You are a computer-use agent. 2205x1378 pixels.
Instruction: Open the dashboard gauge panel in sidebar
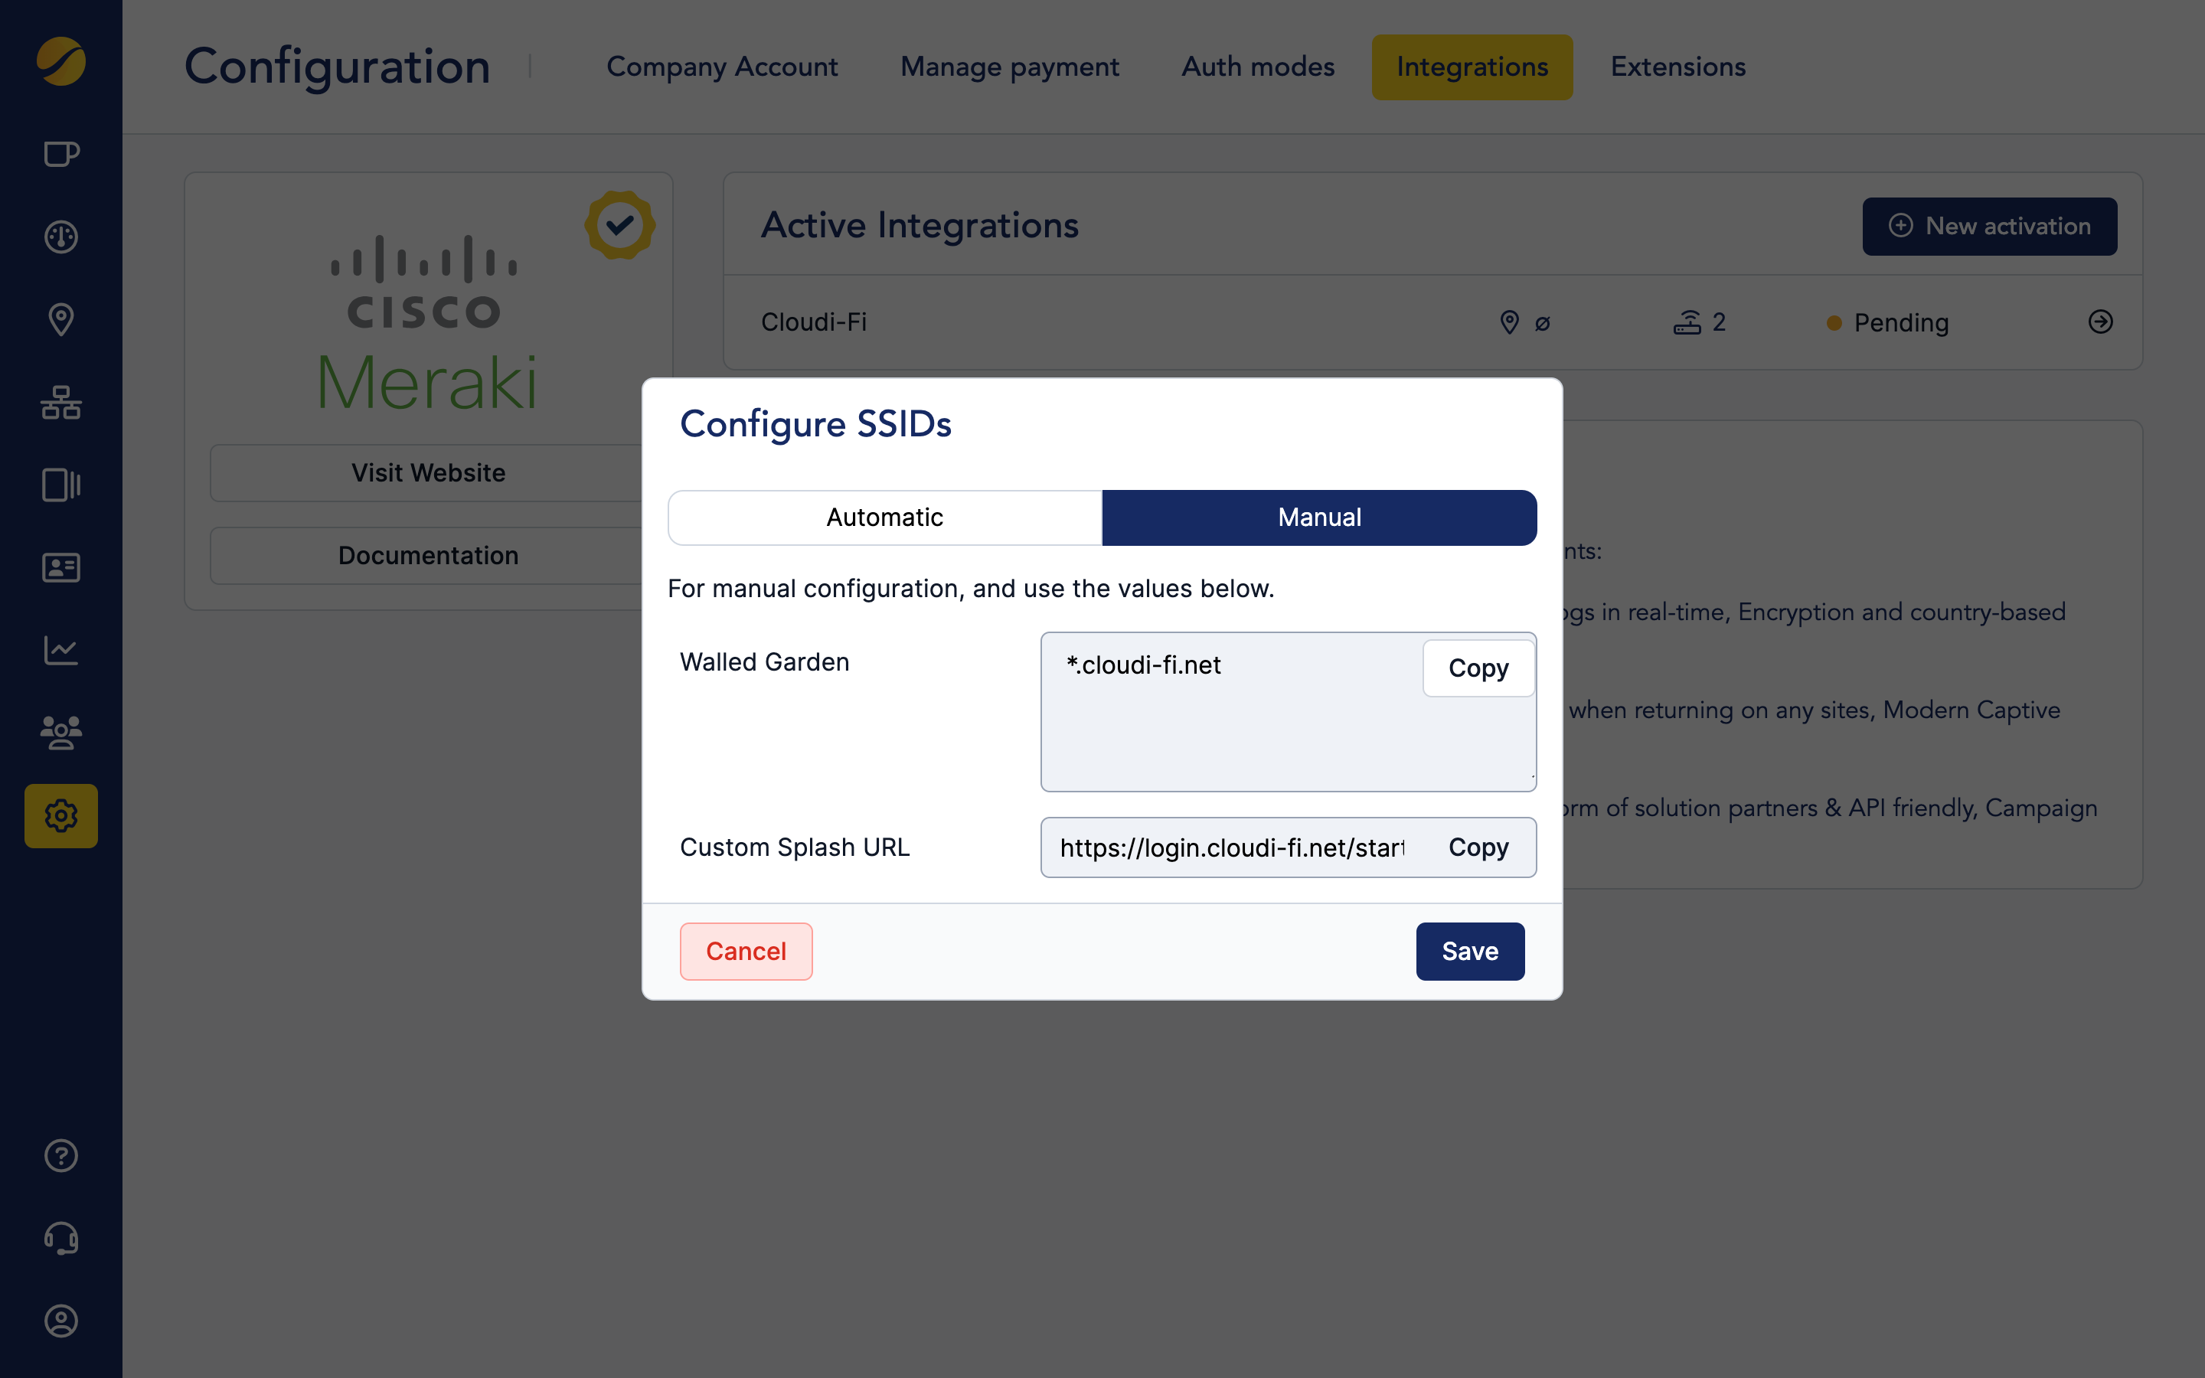click(60, 237)
